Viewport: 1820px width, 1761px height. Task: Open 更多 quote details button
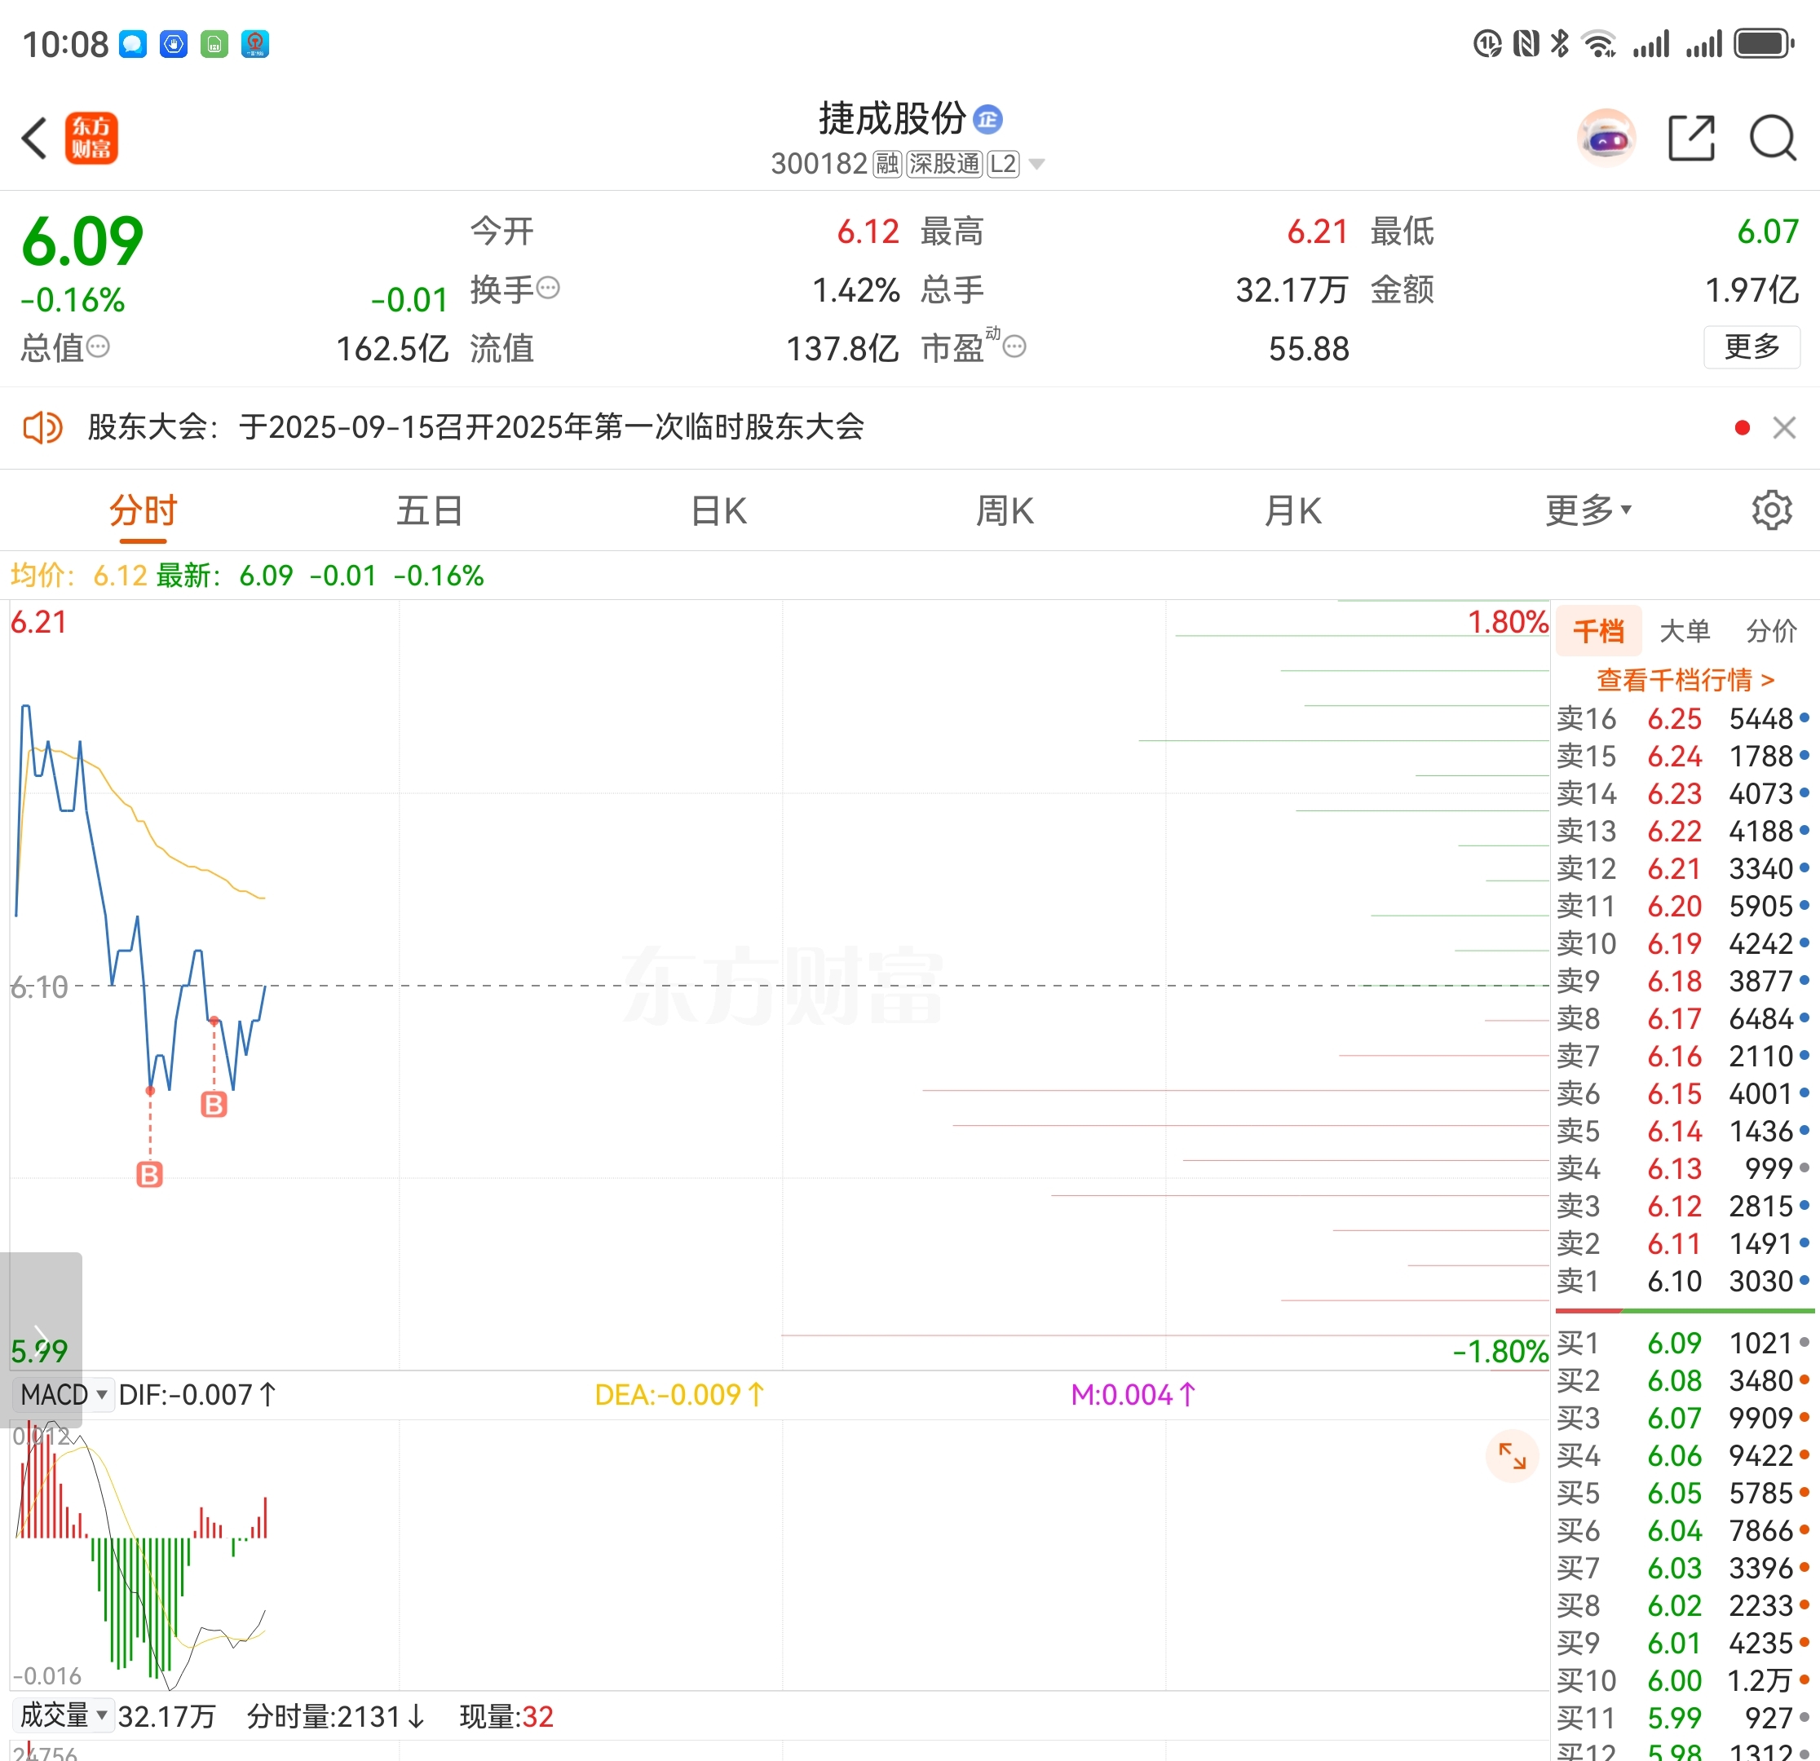(1752, 347)
